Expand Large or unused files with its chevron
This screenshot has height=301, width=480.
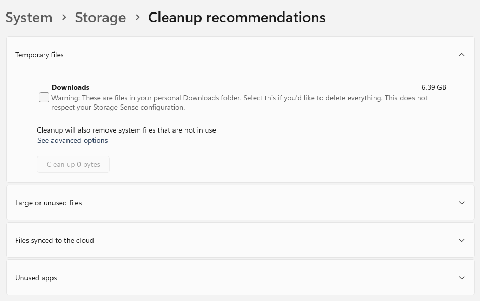point(462,203)
